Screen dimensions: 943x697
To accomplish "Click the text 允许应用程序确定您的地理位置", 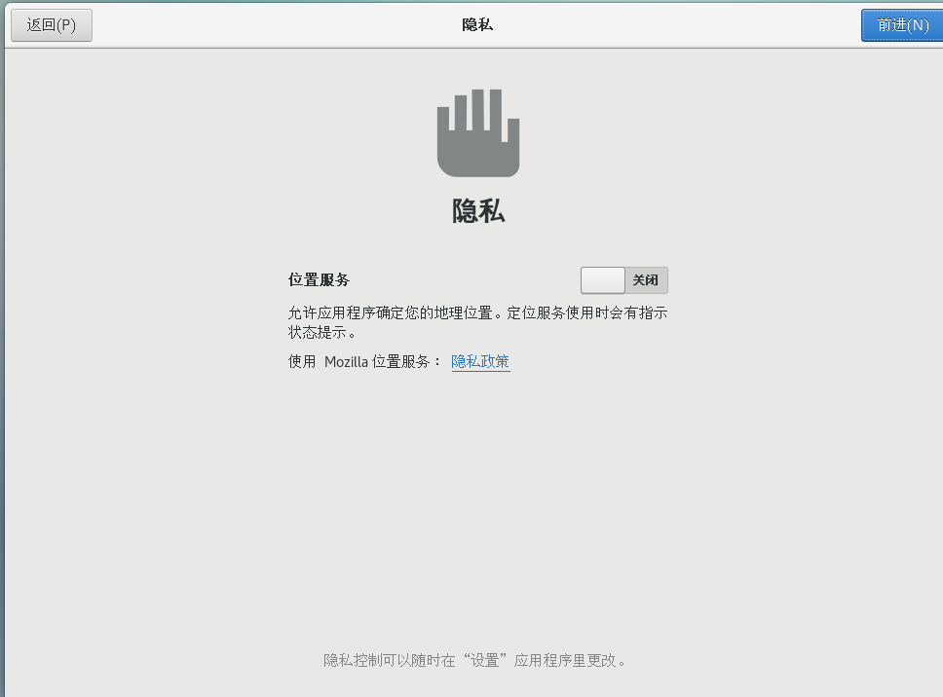I will coord(391,313).
